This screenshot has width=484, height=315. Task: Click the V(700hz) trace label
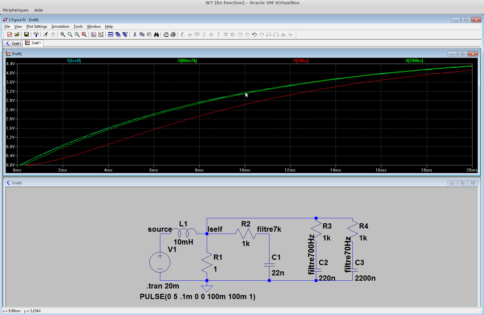(x=414, y=61)
